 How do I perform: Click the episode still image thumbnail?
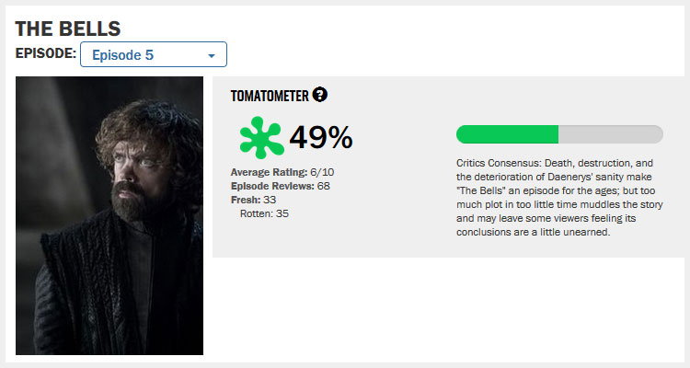109,215
